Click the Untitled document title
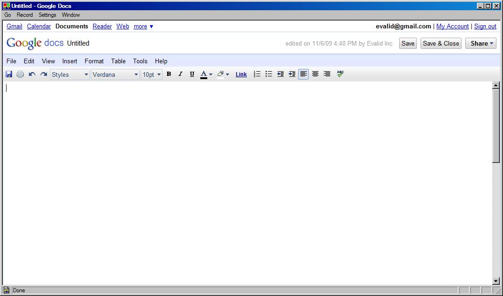The width and height of the screenshot is (503, 296). [78, 43]
